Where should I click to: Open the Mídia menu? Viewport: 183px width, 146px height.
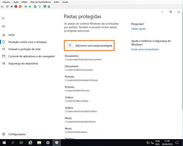click(x=24, y=2)
